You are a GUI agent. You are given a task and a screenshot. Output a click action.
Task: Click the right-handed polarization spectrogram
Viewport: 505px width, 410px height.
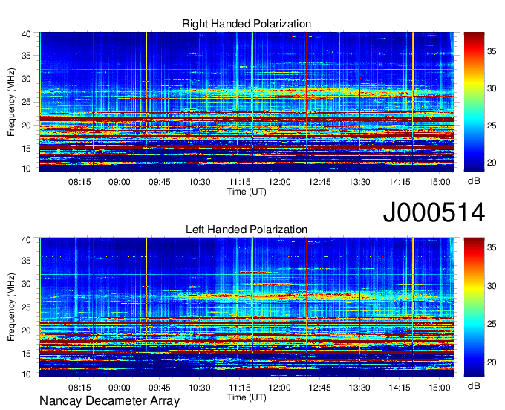[247, 102]
